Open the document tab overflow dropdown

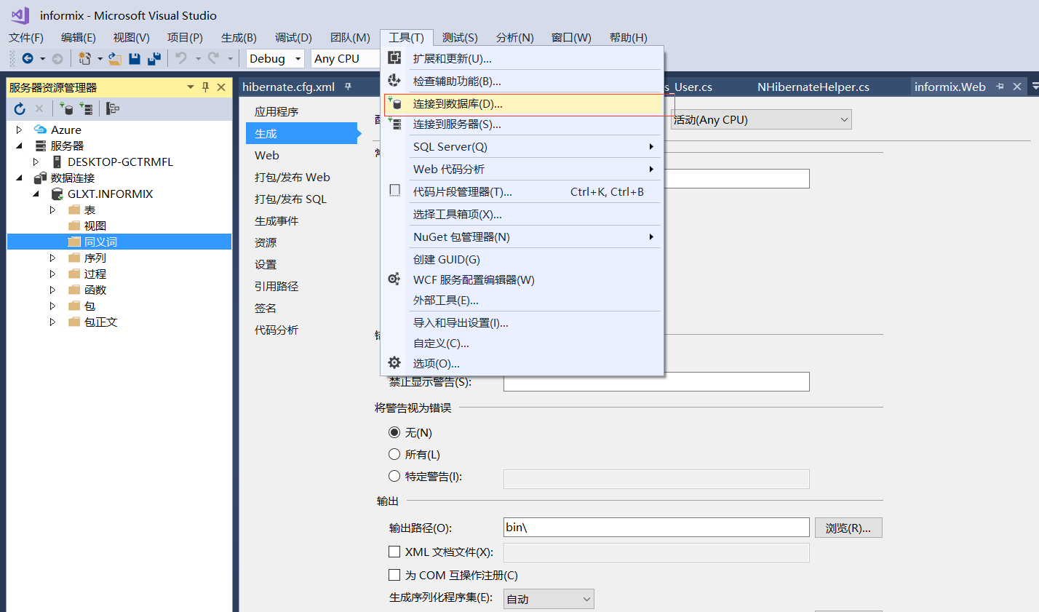coord(1036,87)
